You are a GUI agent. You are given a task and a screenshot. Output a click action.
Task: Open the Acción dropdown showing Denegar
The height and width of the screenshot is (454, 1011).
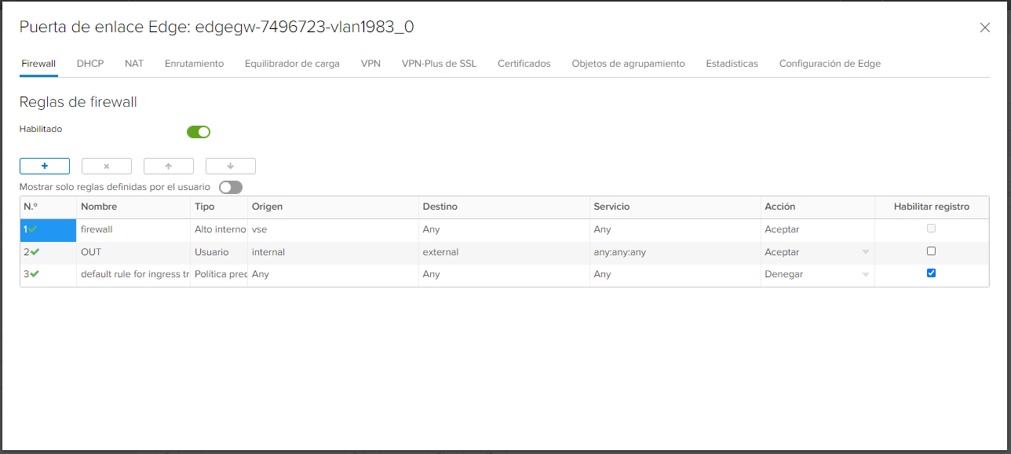tap(866, 275)
